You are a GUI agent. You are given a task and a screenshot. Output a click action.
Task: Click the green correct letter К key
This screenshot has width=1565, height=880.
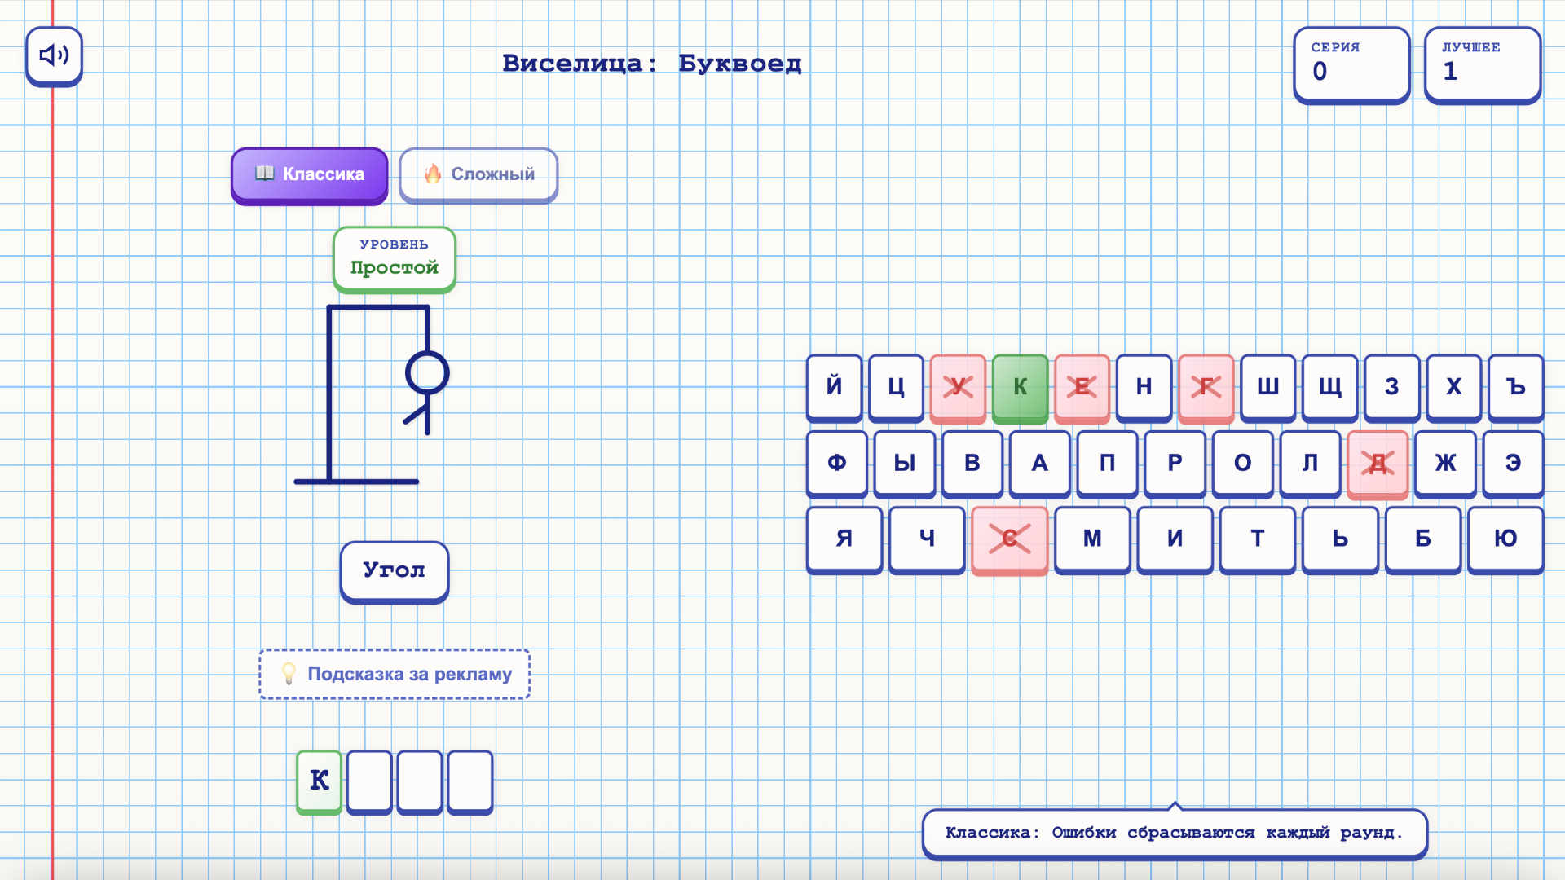tap(1021, 387)
